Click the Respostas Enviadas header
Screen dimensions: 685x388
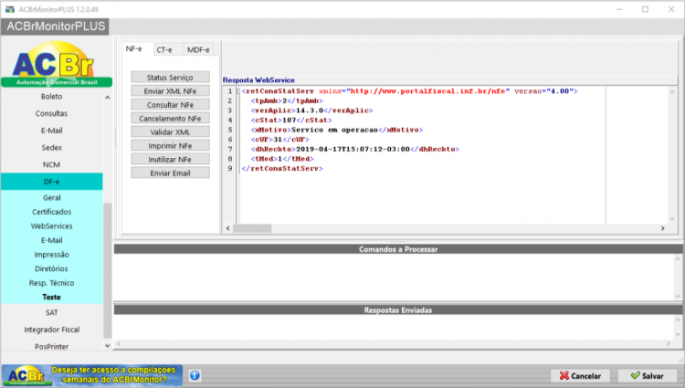click(x=398, y=309)
